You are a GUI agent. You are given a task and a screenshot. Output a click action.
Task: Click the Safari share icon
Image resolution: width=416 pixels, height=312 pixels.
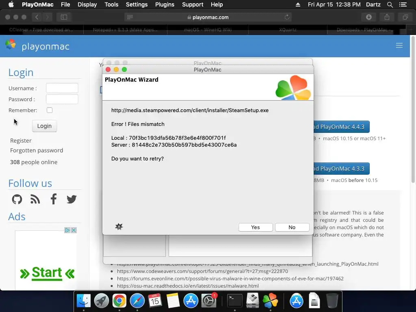point(387,17)
